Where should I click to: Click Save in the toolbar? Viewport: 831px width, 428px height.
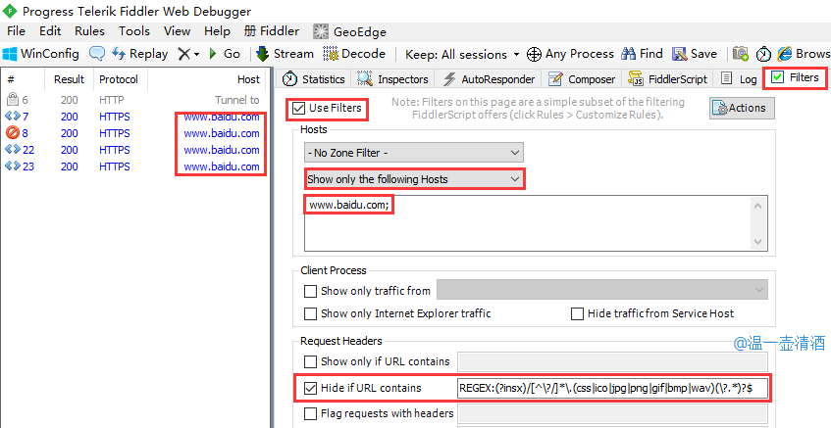point(694,54)
